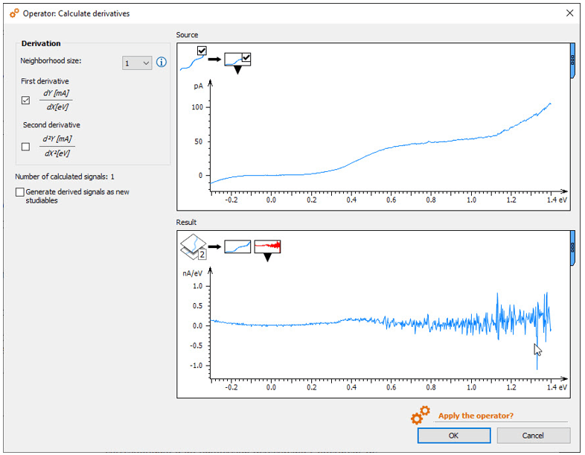Click the operator gears icon in title bar
The width and height of the screenshot is (585, 455).
(14, 13)
